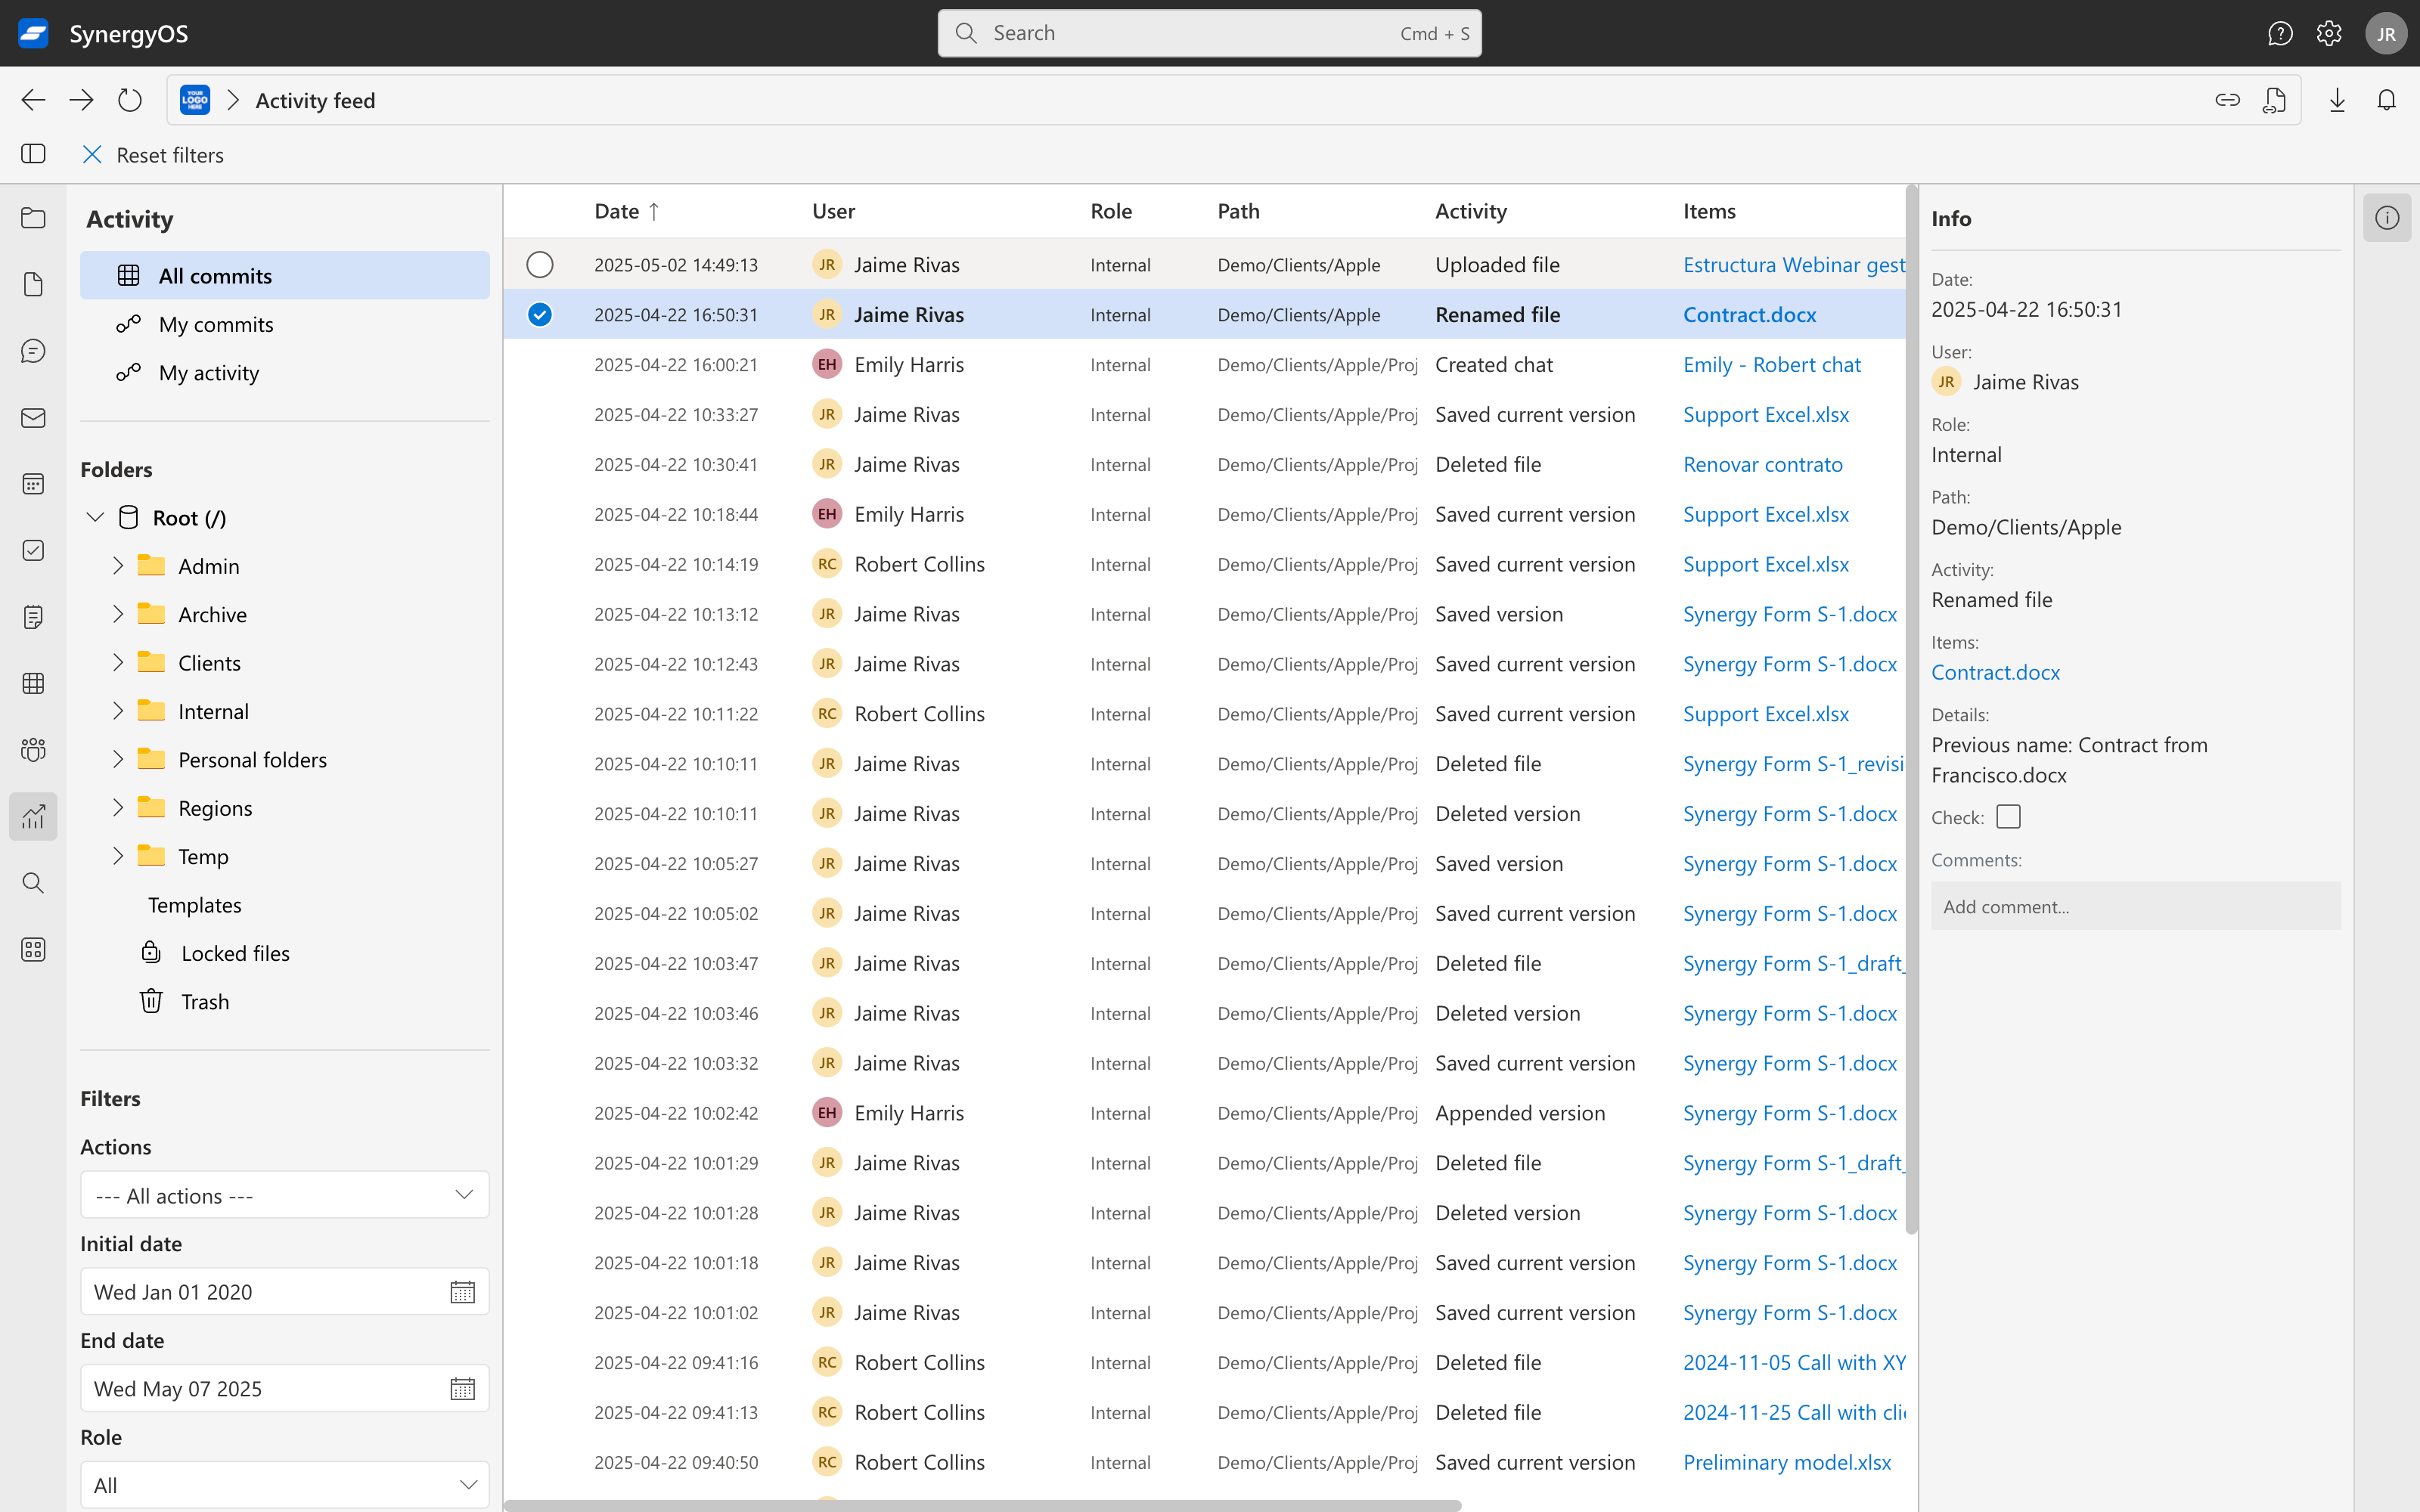Open the settings gear in top bar

[2329, 33]
